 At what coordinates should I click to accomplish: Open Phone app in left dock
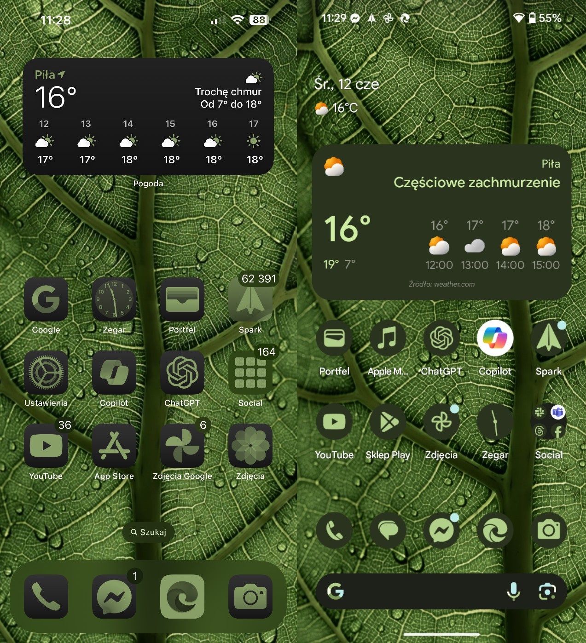tap(46, 597)
